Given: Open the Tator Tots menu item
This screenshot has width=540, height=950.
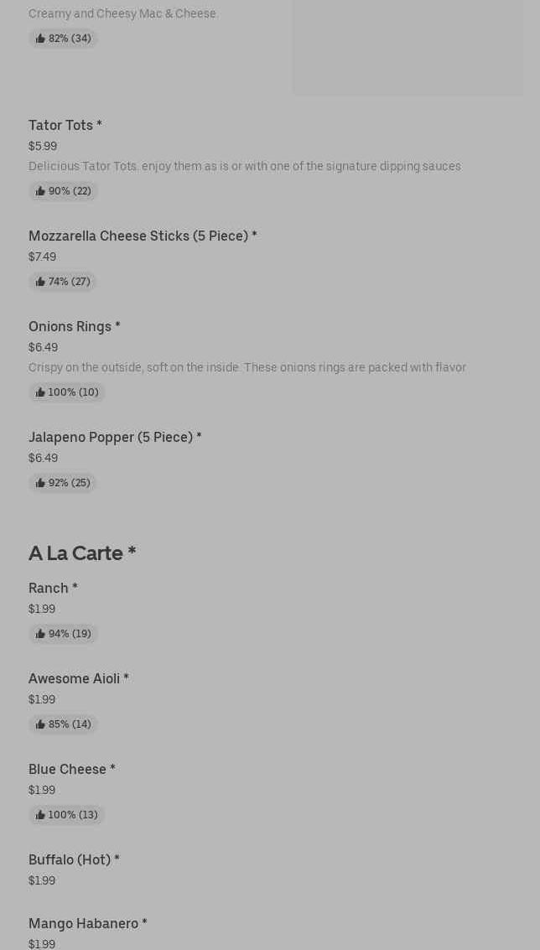Looking at the screenshot, I should click(65, 126).
